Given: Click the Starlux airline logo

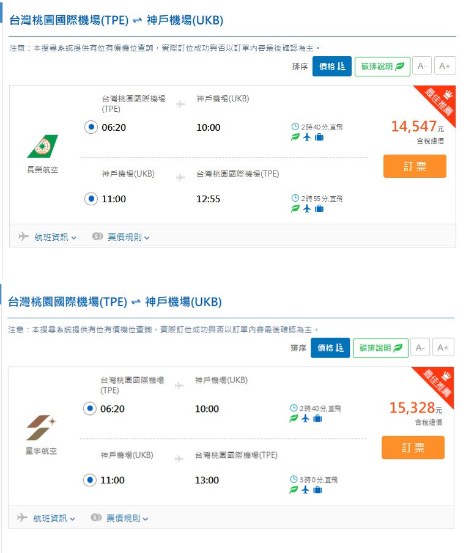Looking at the screenshot, I should [x=41, y=428].
